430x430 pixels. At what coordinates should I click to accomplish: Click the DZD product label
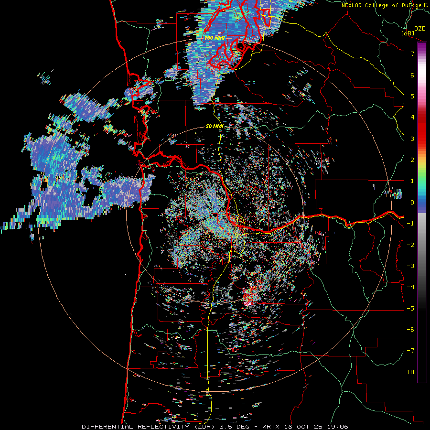(x=420, y=29)
